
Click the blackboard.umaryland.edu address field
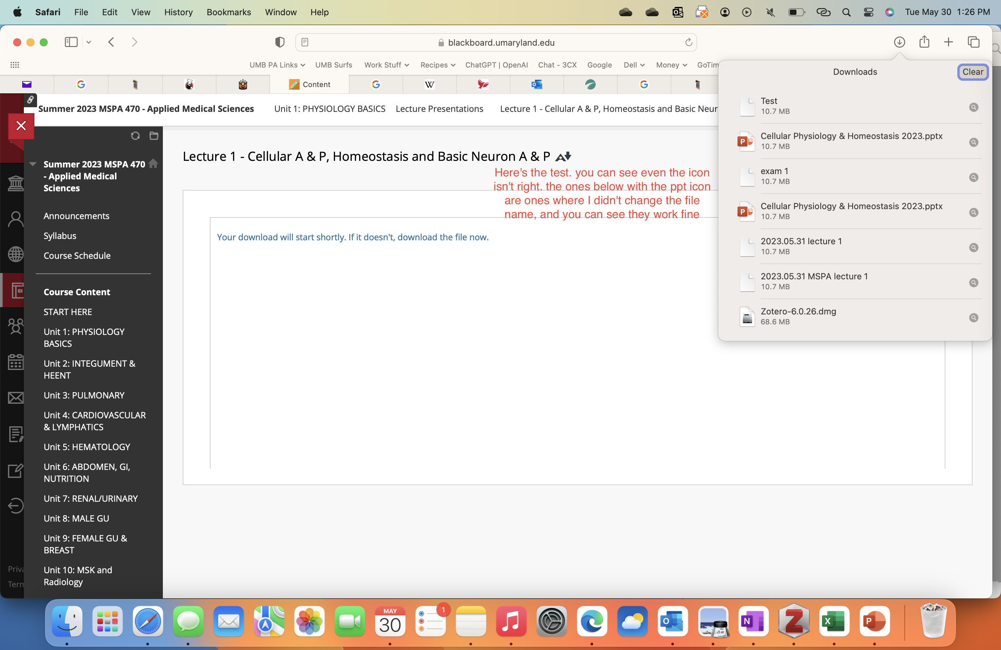pos(496,42)
